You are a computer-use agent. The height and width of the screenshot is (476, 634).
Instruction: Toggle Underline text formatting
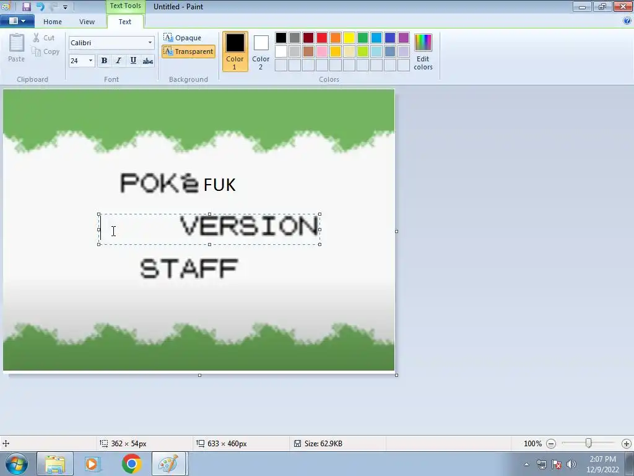(133, 61)
